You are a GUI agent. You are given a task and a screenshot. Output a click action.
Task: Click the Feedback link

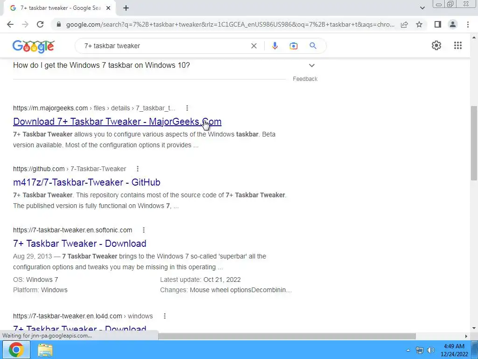click(x=305, y=79)
